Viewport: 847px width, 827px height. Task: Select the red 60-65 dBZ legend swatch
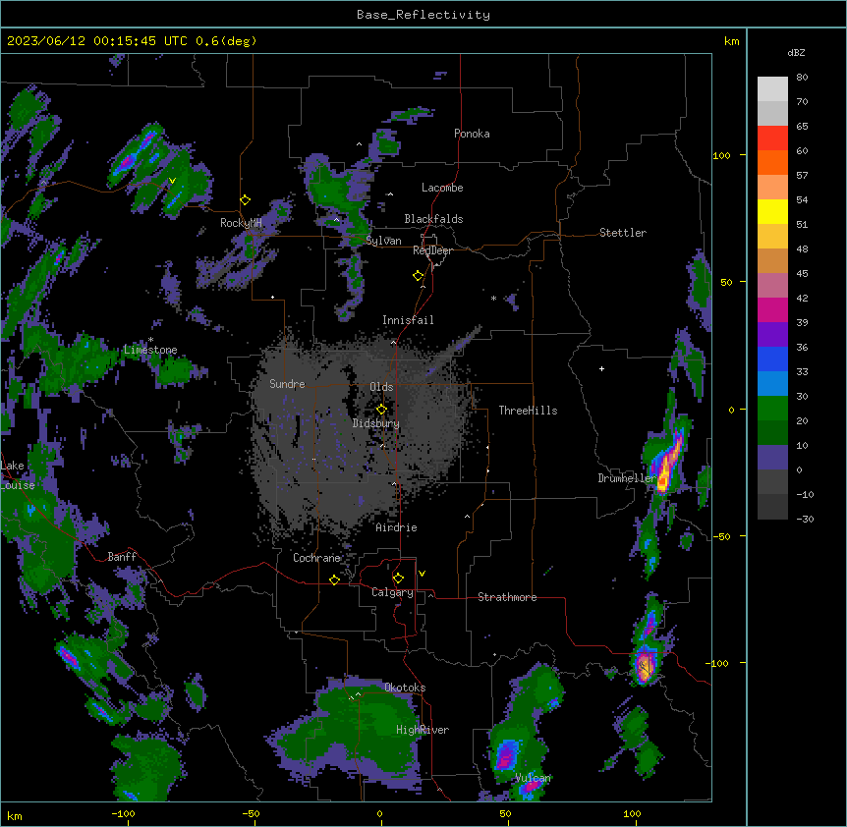[772, 138]
